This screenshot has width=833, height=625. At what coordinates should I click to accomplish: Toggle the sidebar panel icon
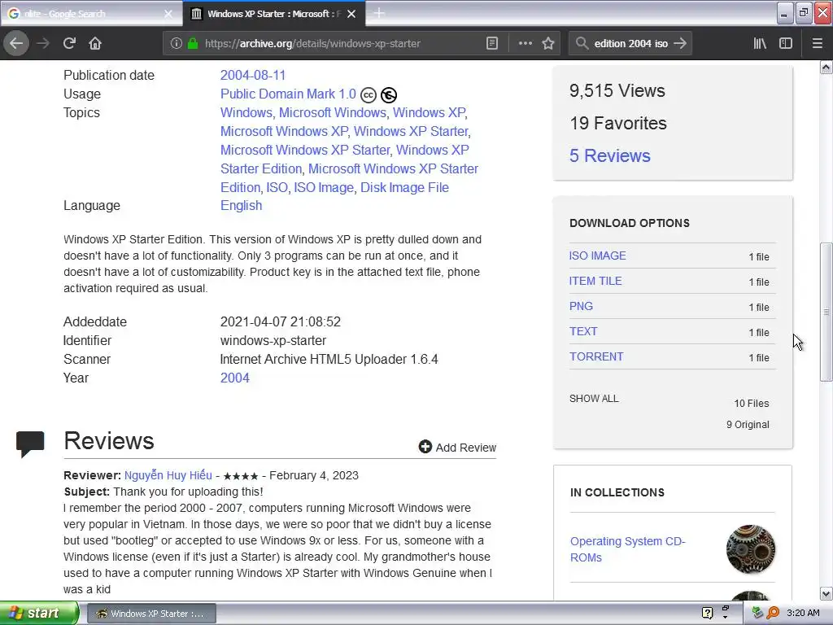[785, 43]
